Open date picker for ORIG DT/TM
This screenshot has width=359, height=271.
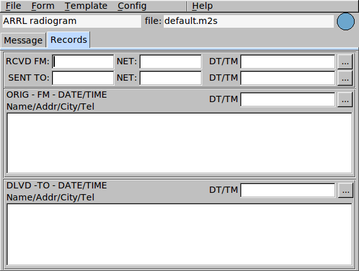pyautogui.click(x=345, y=100)
